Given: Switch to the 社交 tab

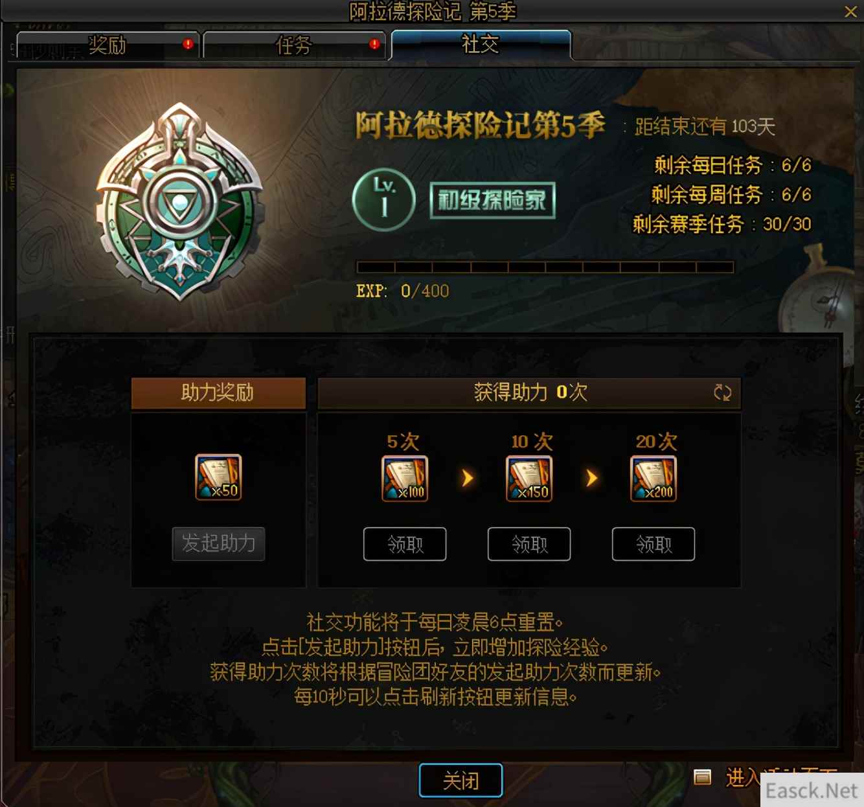Looking at the screenshot, I should (481, 45).
